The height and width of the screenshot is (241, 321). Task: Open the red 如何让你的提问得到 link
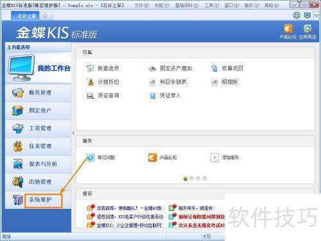coord(202,217)
